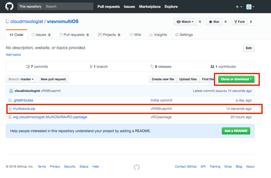271x178 pixels.
Task: Click the Add a README button
Action: 236,131
